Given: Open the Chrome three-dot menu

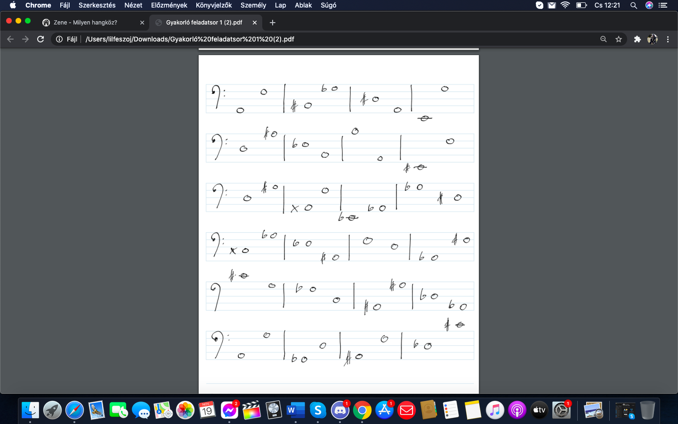Looking at the screenshot, I should [668, 39].
